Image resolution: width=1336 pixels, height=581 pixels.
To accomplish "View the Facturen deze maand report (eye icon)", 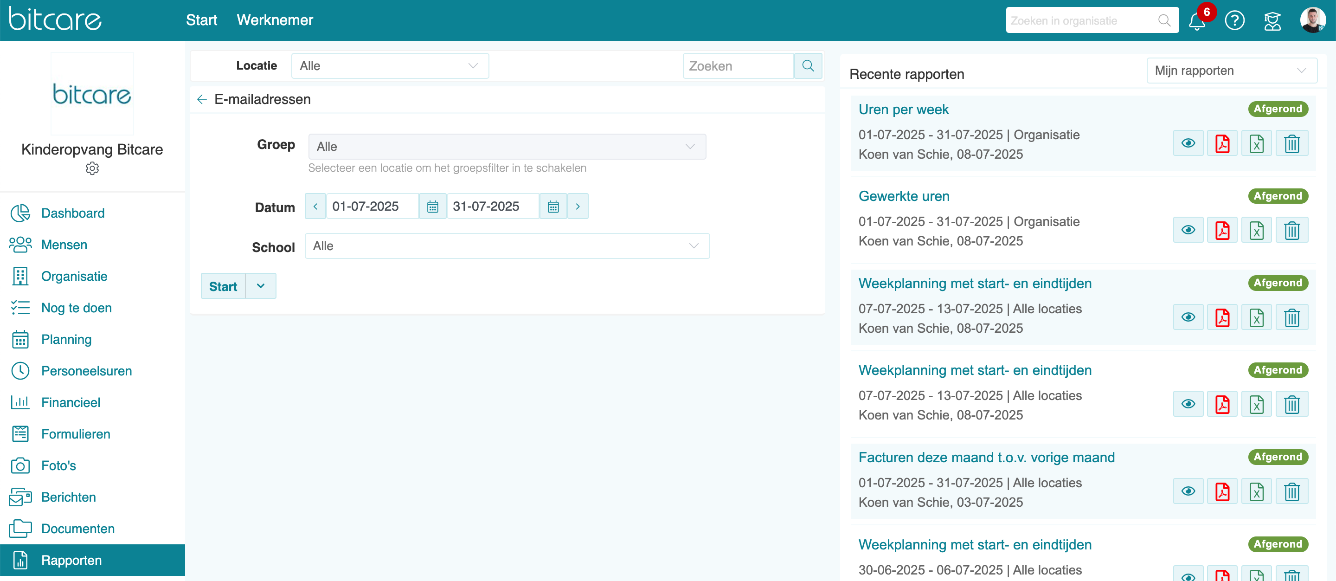I will tap(1188, 491).
